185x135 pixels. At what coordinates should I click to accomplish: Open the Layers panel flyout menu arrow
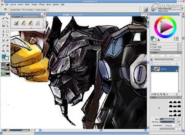click(180, 53)
